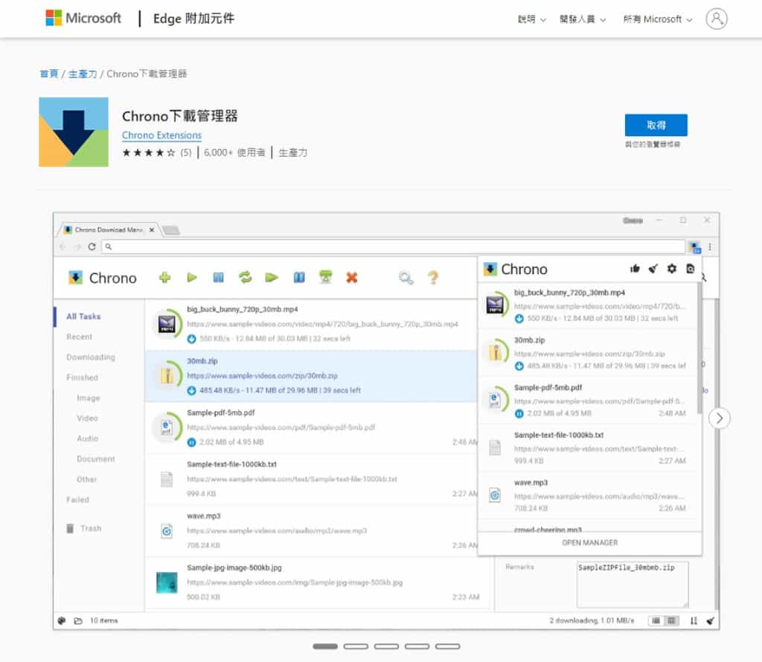Click the red X delete task icon
The height and width of the screenshot is (662, 762).
(352, 278)
